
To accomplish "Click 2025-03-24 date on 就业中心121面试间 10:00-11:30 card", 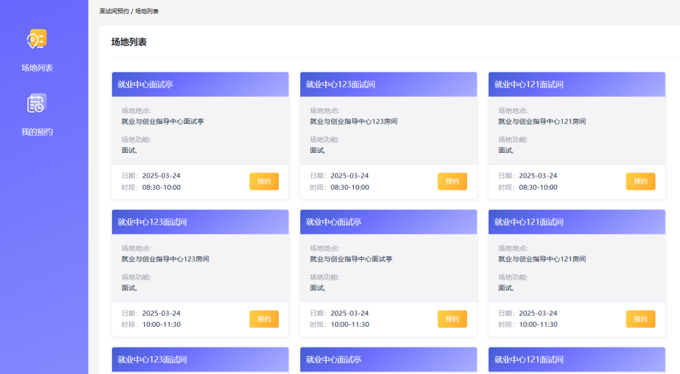I will click(538, 314).
